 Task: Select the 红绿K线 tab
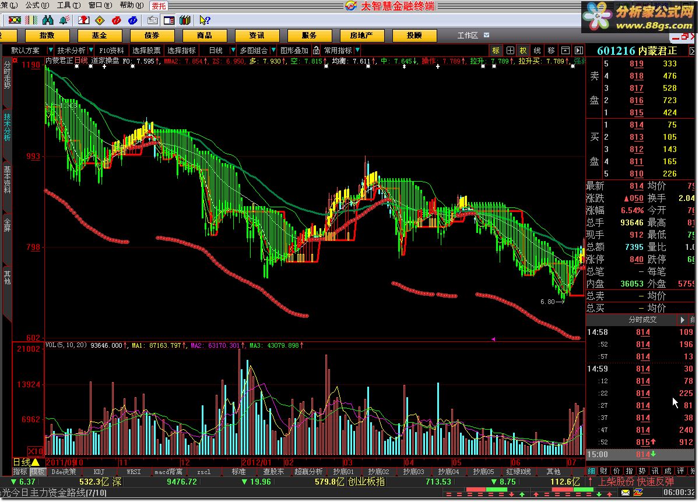click(x=518, y=472)
